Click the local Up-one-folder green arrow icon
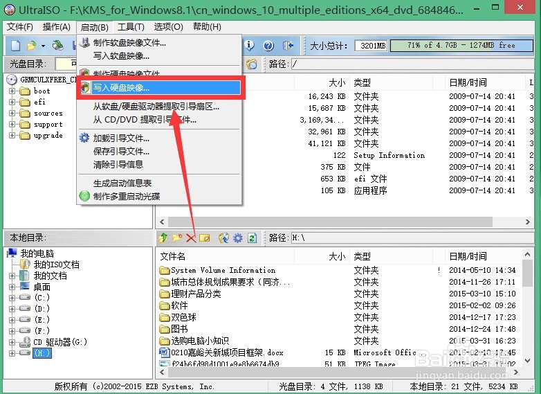 click(x=163, y=238)
